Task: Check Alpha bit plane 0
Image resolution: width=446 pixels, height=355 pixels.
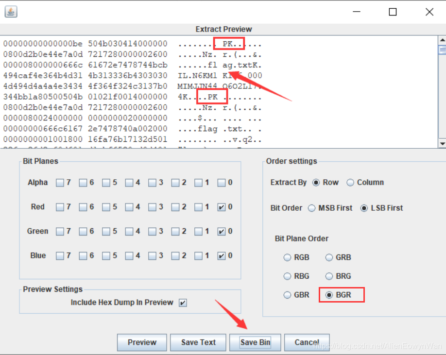Action: tap(221, 183)
